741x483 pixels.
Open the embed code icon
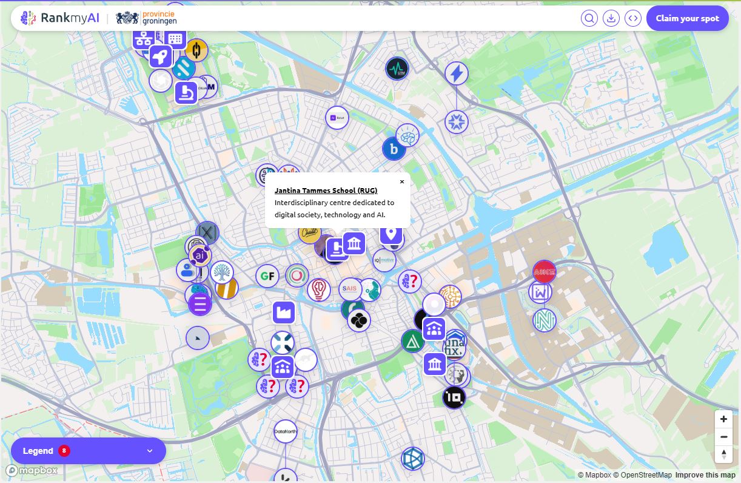(633, 18)
